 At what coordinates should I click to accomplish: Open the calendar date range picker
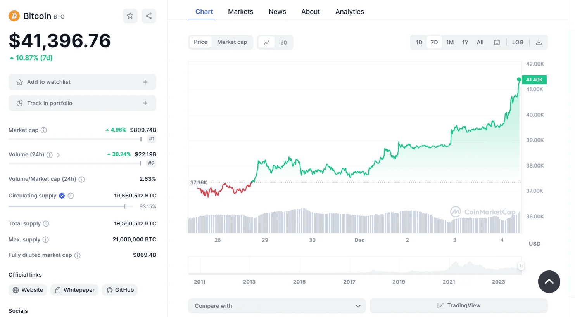(497, 42)
